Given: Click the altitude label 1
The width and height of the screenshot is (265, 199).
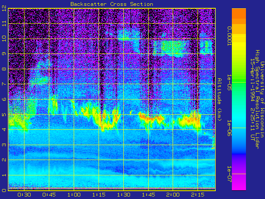Looking at the screenshot, I should tap(4, 175).
